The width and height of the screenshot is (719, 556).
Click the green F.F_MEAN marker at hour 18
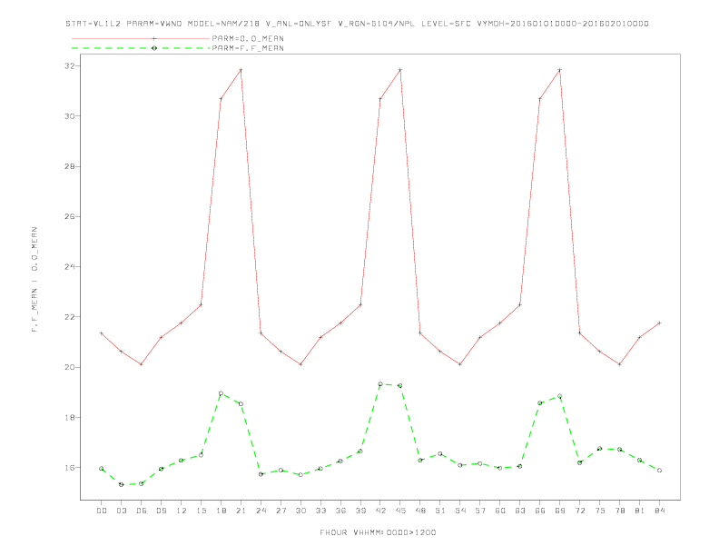[x=221, y=393]
